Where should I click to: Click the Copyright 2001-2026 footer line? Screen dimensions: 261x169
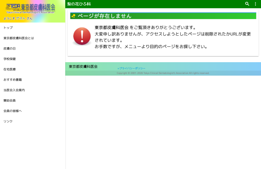coord(163,73)
